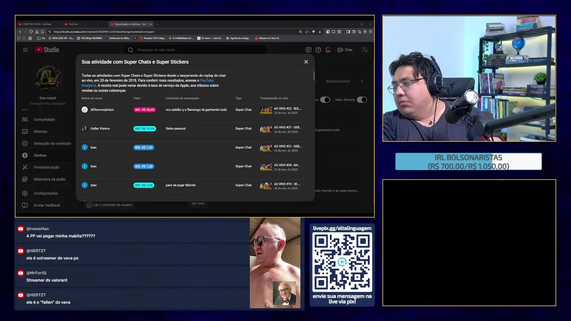Open the zoom magnifier icon in address bar
571x321 pixels.
(x=300, y=32)
